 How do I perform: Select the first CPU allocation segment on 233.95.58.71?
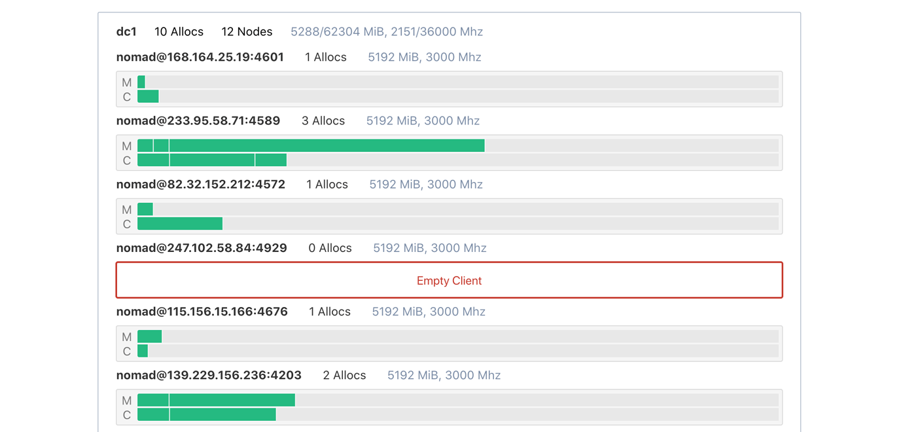153,160
